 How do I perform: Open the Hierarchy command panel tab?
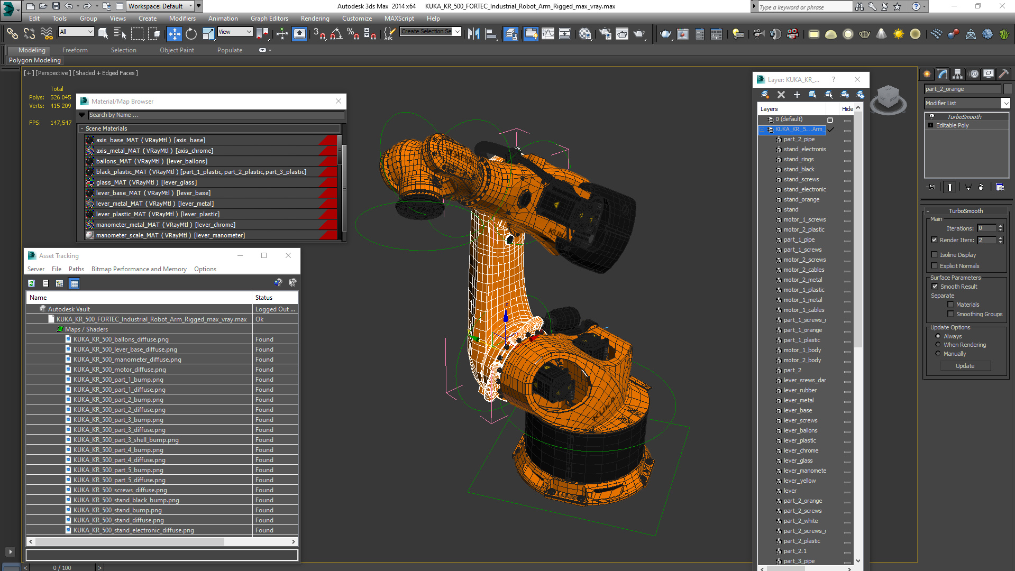[x=957, y=74]
